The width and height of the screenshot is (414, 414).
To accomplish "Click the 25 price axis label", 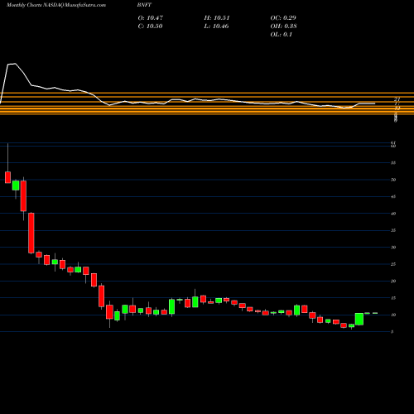I will pos(393,264).
